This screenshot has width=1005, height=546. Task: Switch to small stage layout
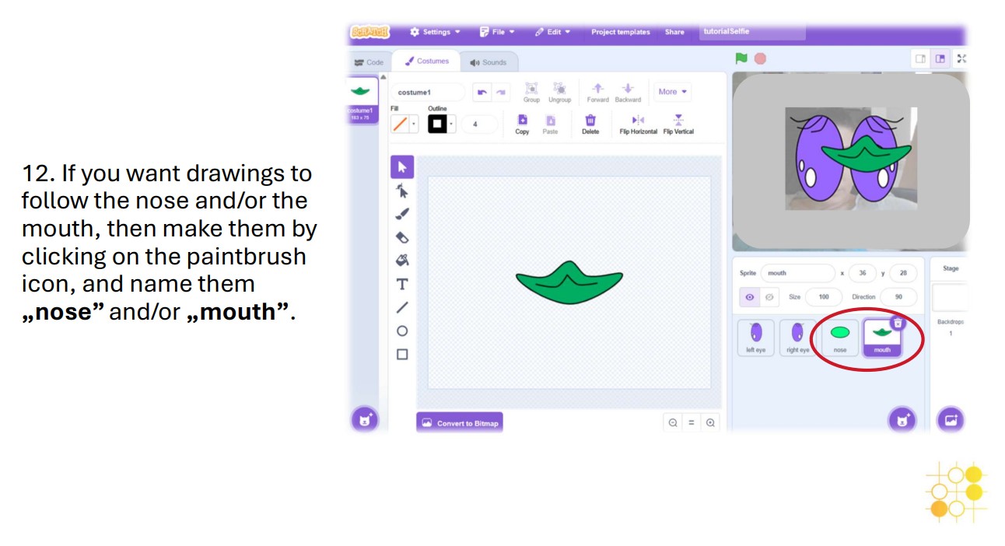[920, 58]
